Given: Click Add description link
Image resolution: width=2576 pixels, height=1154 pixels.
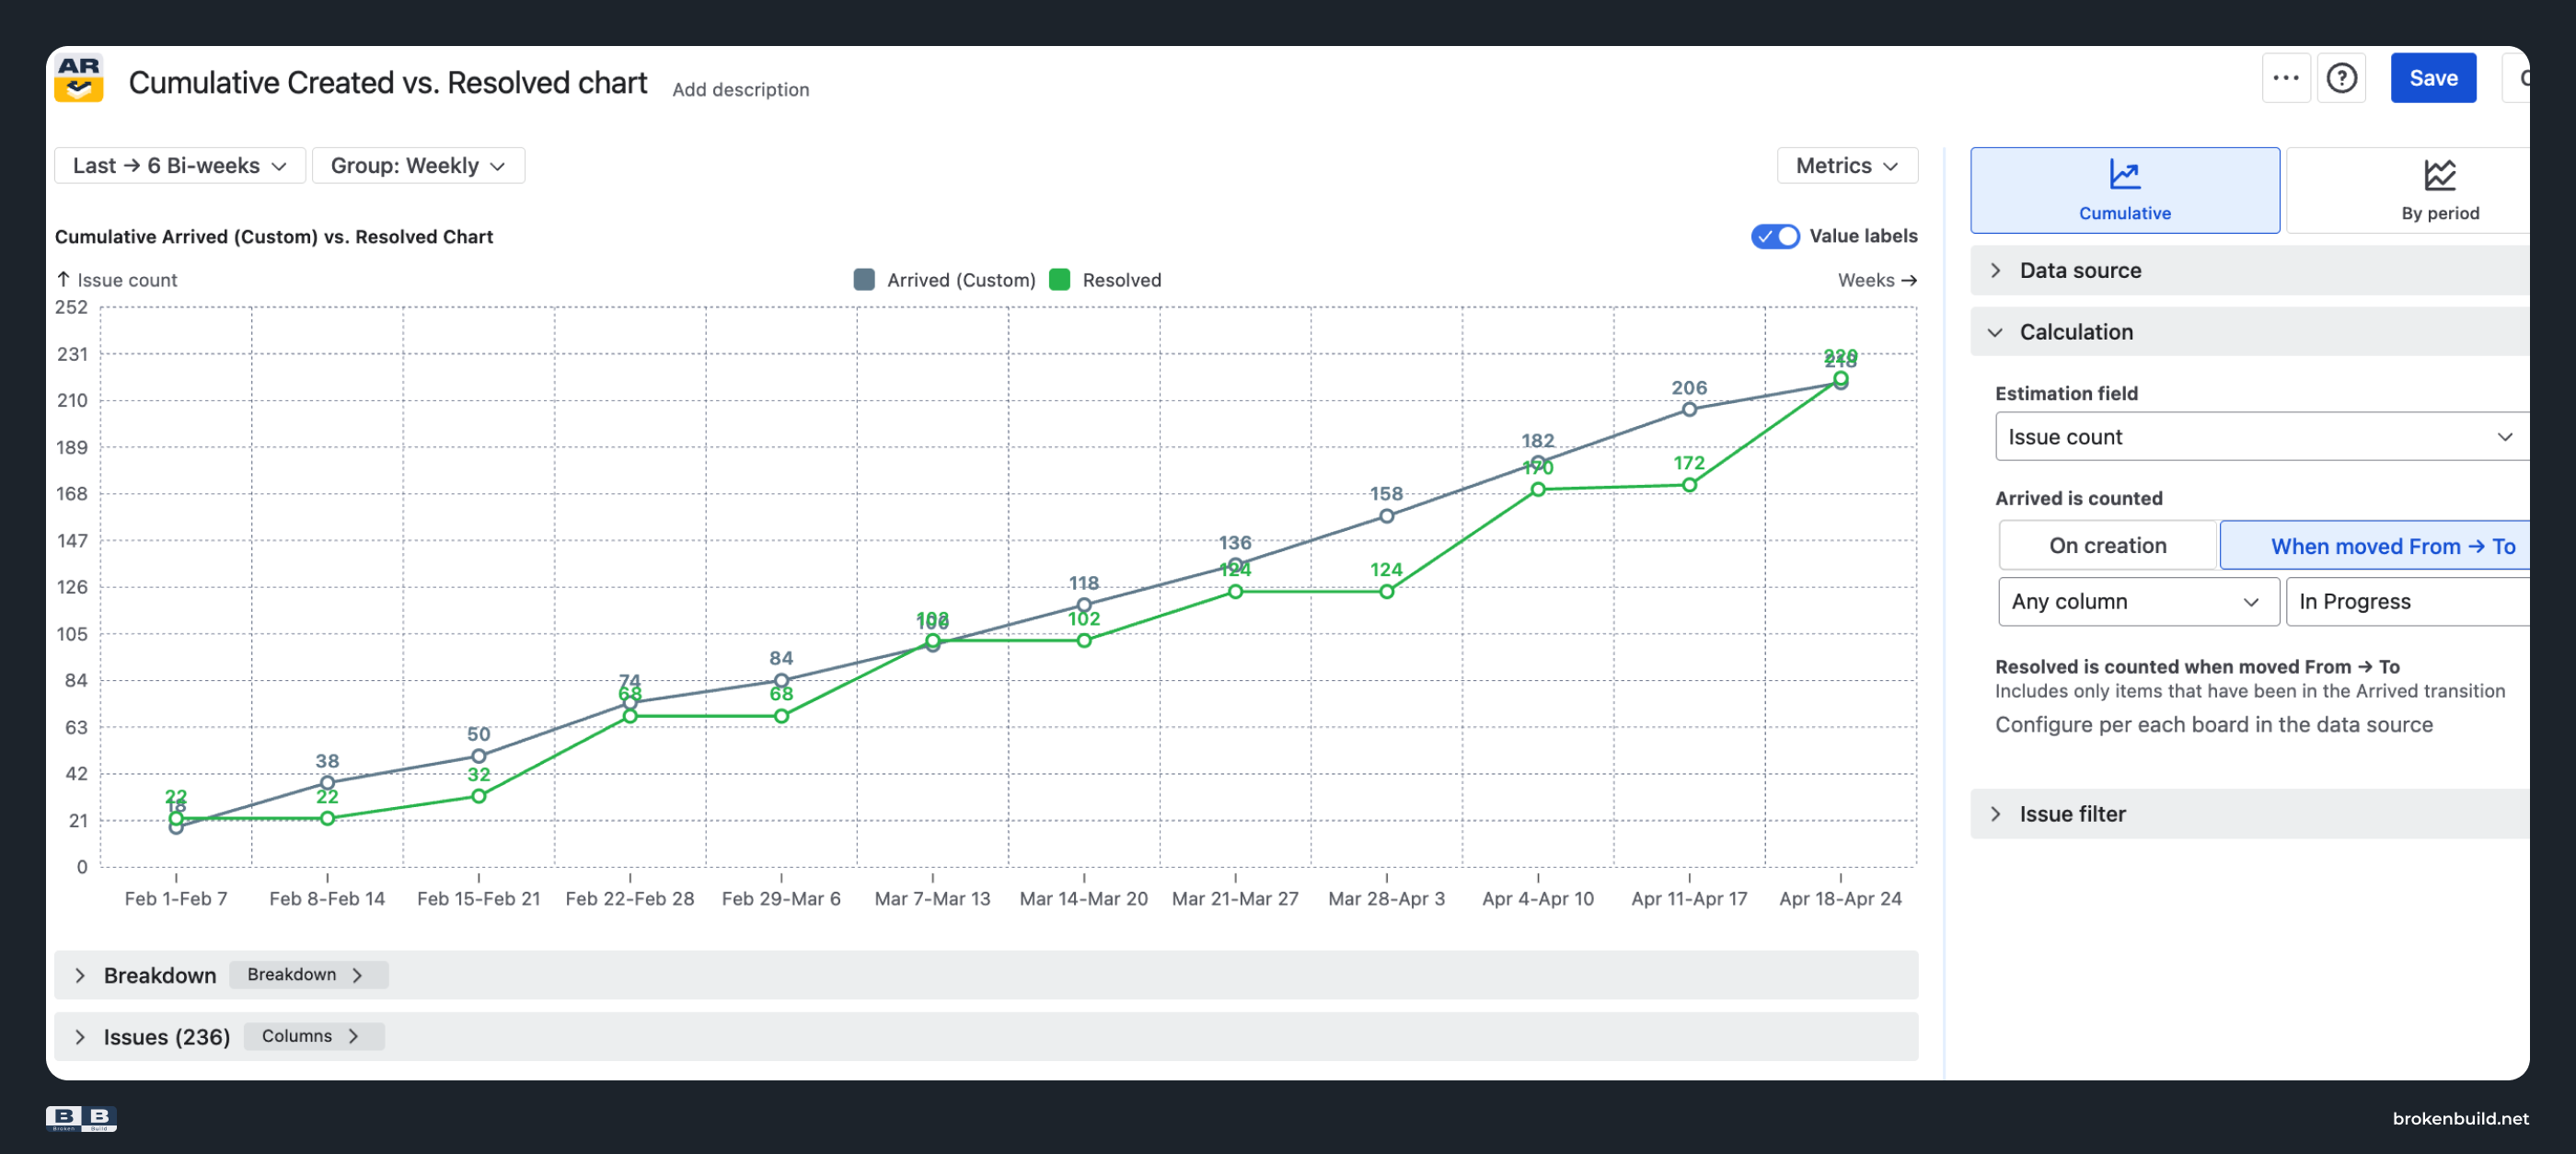Looking at the screenshot, I should pyautogui.click(x=740, y=90).
